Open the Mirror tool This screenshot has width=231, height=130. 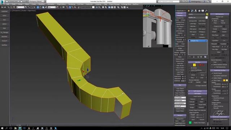pos(97,7)
